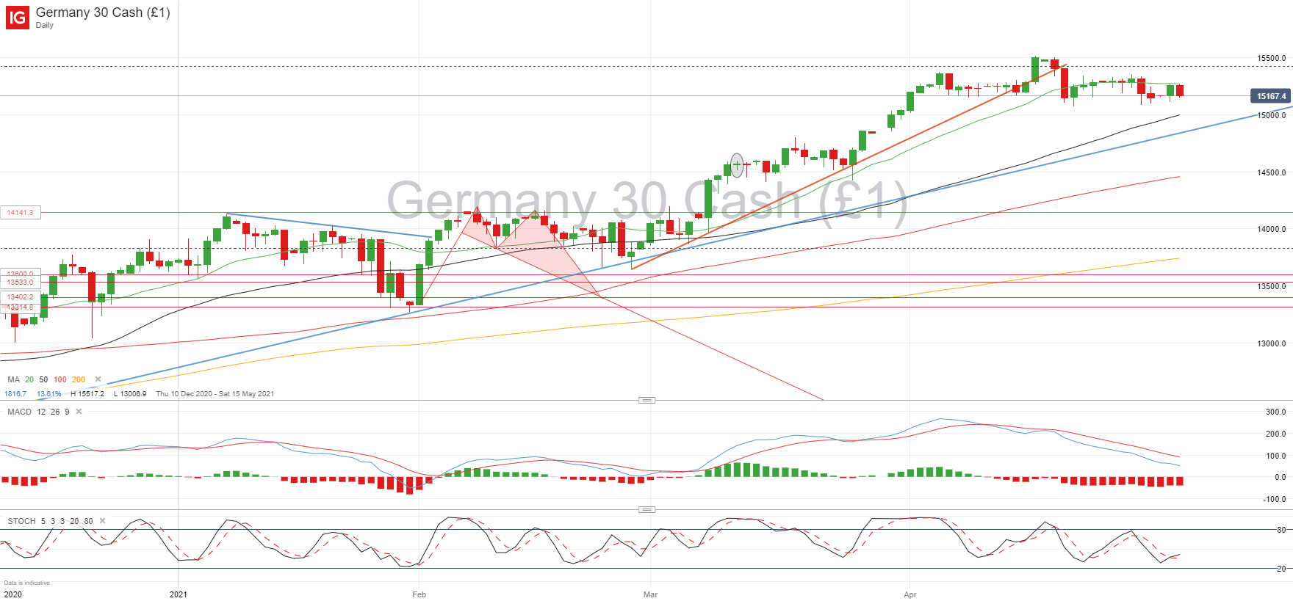The width and height of the screenshot is (1293, 601).
Task: Remove the MA indicator with its X
Action: pyautogui.click(x=98, y=379)
